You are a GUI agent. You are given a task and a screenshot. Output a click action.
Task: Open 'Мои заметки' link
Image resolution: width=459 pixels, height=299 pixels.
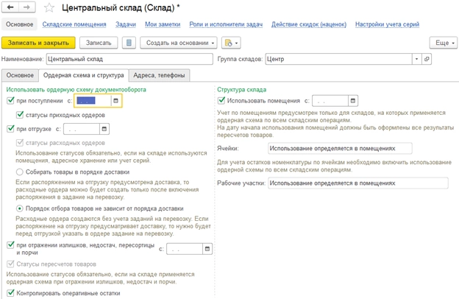163,24
